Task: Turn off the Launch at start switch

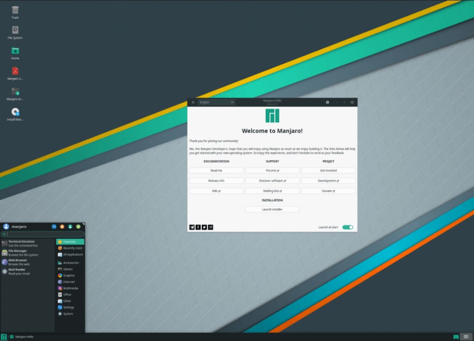Action: tap(348, 227)
